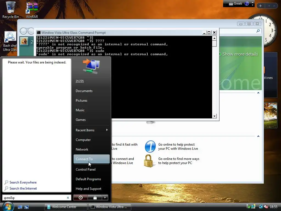Click the Windows Sidebar tray icon
The image size is (281, 211).
(253, 207)
